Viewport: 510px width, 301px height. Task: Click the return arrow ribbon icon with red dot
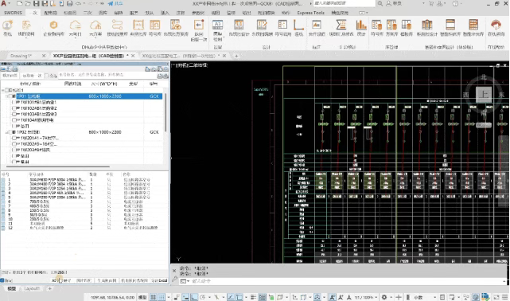pos(198,25)
